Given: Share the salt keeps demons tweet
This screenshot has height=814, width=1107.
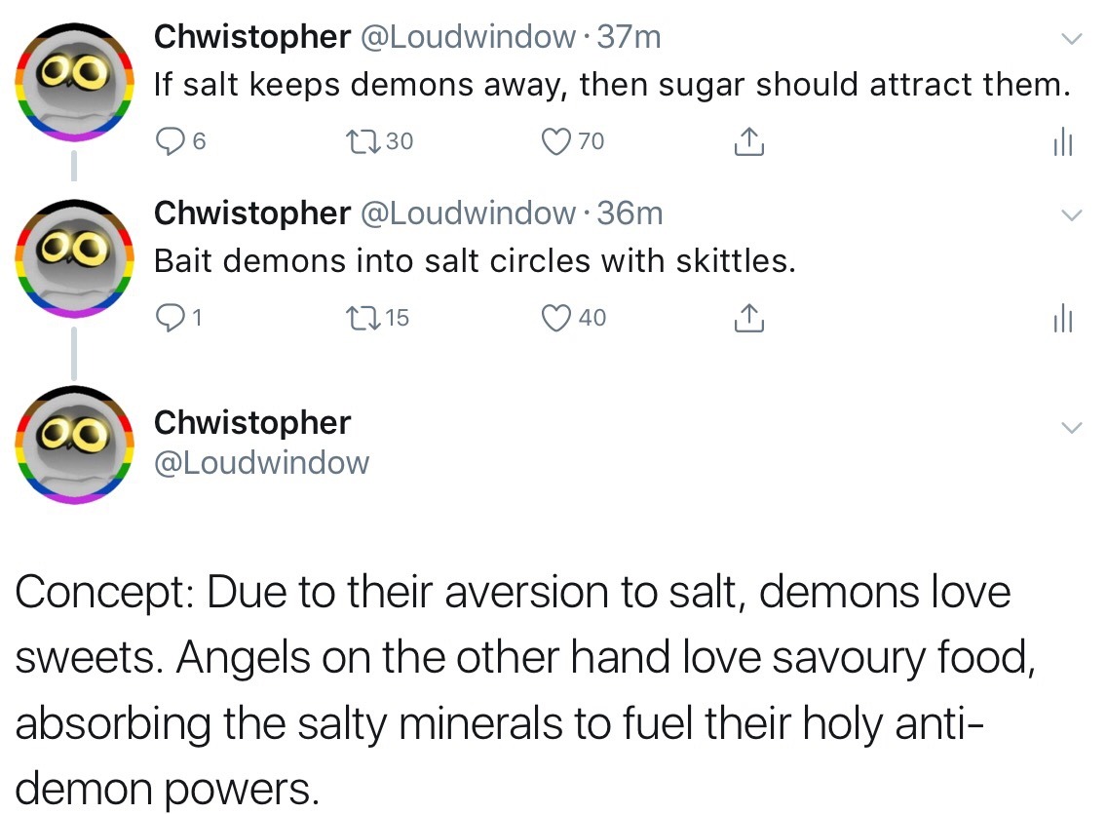Looking at the screenshot, I should pos(747,142).
